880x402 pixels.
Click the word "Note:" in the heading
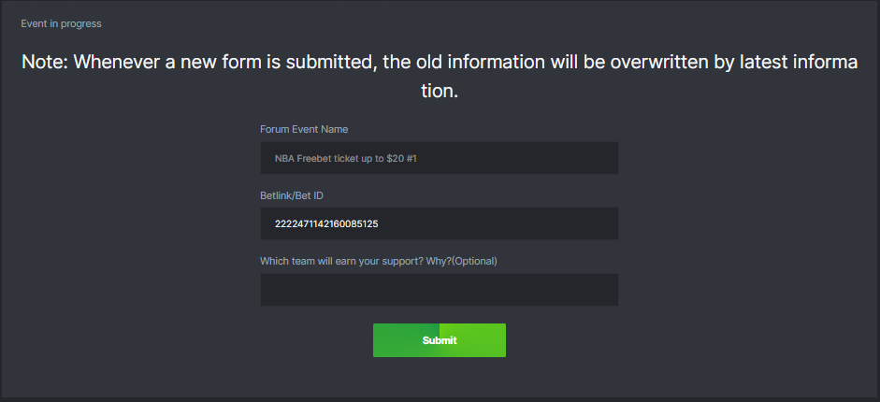coord(45,63)
